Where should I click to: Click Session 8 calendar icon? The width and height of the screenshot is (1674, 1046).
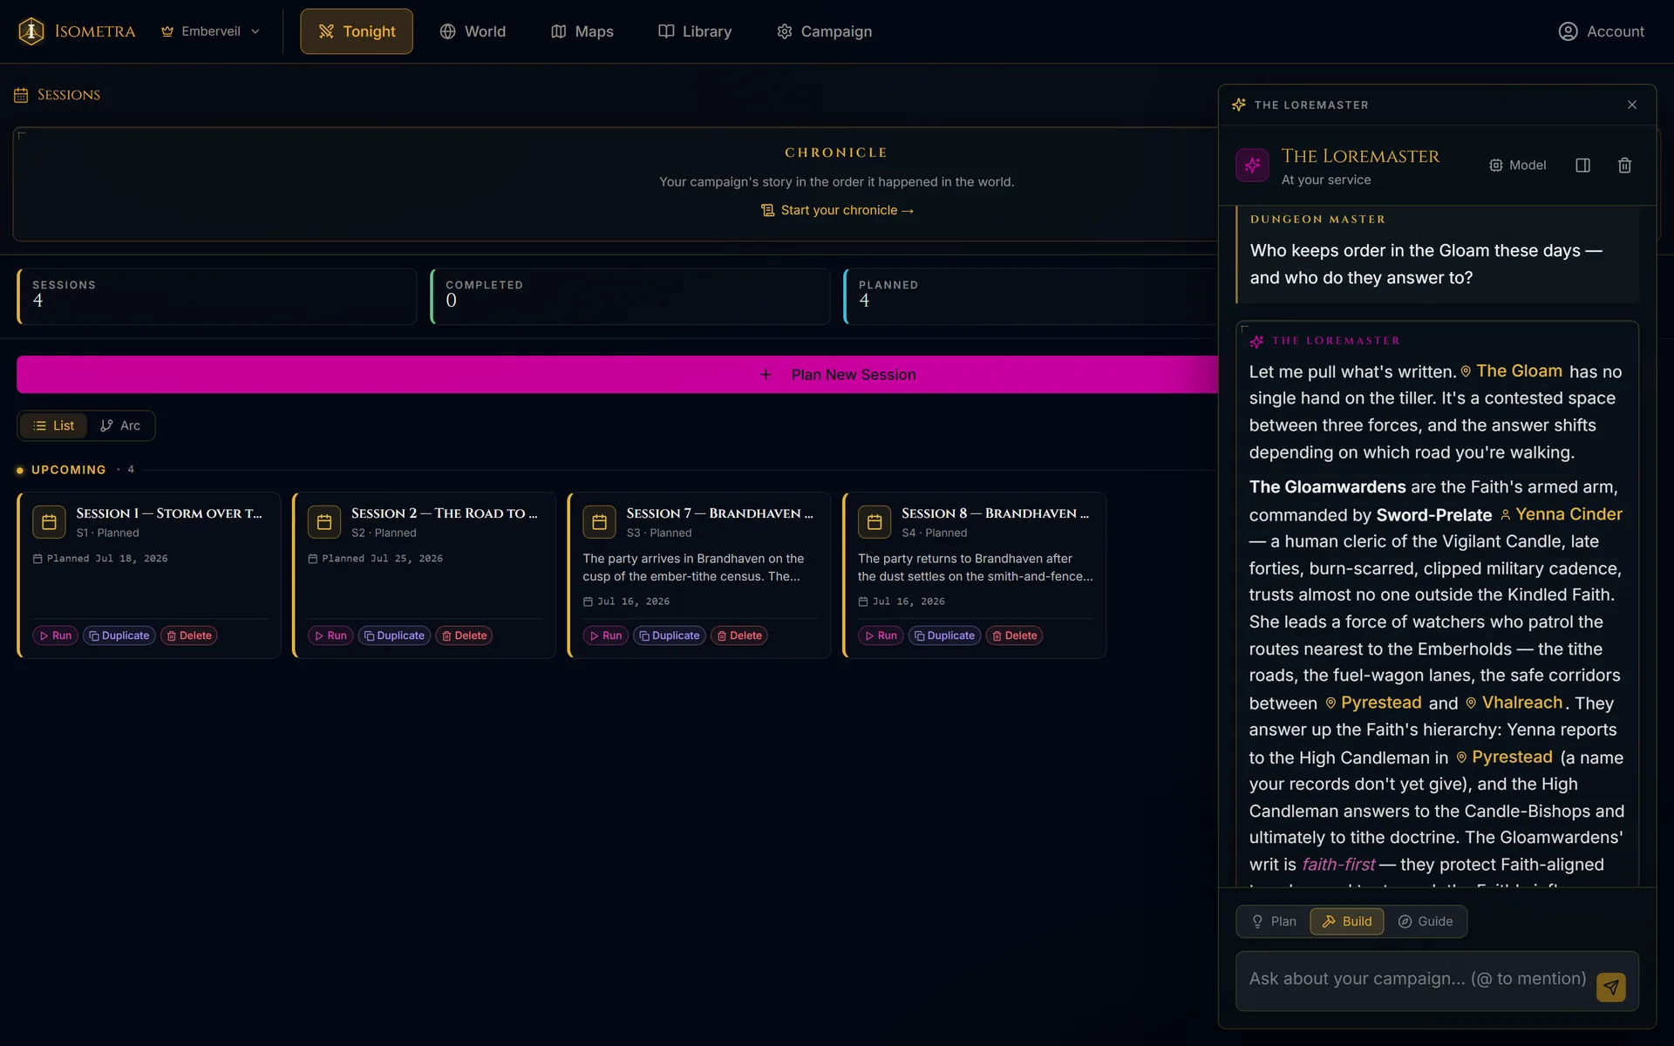pos(874,522)
